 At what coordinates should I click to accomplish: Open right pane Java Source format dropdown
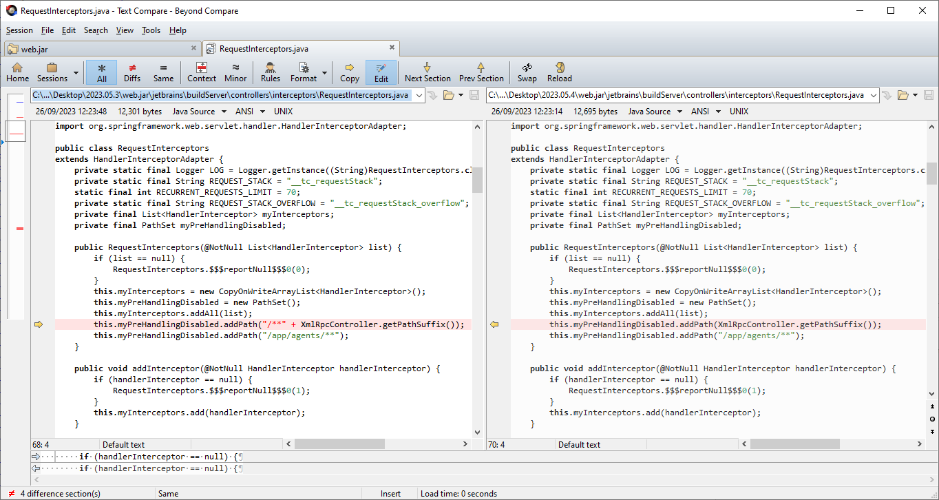655,112
